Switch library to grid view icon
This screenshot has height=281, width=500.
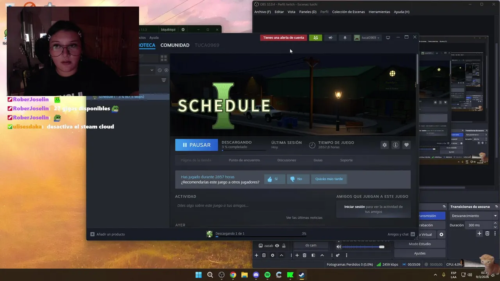tap(164, 58)
